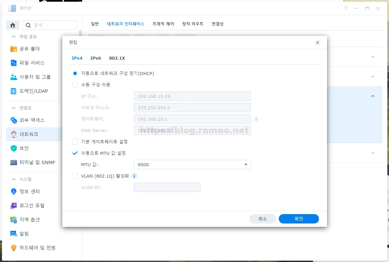This screenshot has width=389, height=262.
Task: Expand the bottom interface row chevron
Action: click(373, 153)
